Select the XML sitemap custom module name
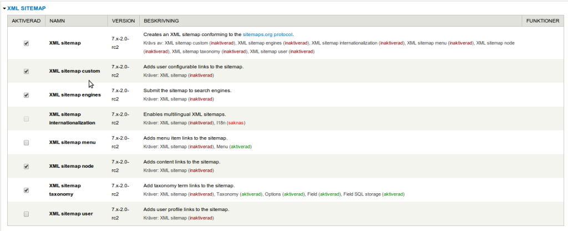This screenshot has height=231, width=568. point(74,71)
